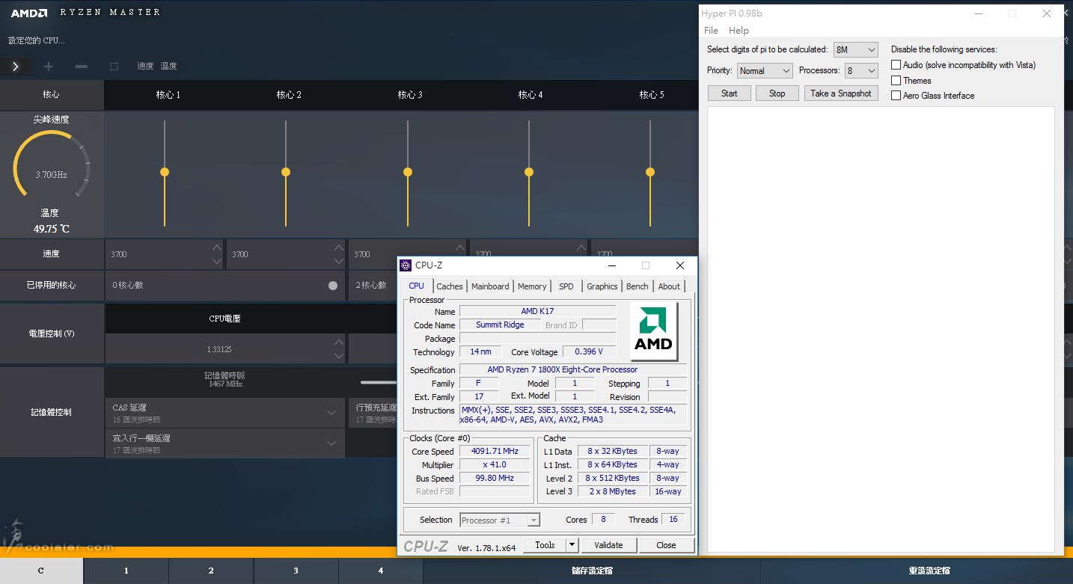Viewport: 1073px width, 584px height.
Task: Click the Tools button in CPU-Z
Action: 545,545
